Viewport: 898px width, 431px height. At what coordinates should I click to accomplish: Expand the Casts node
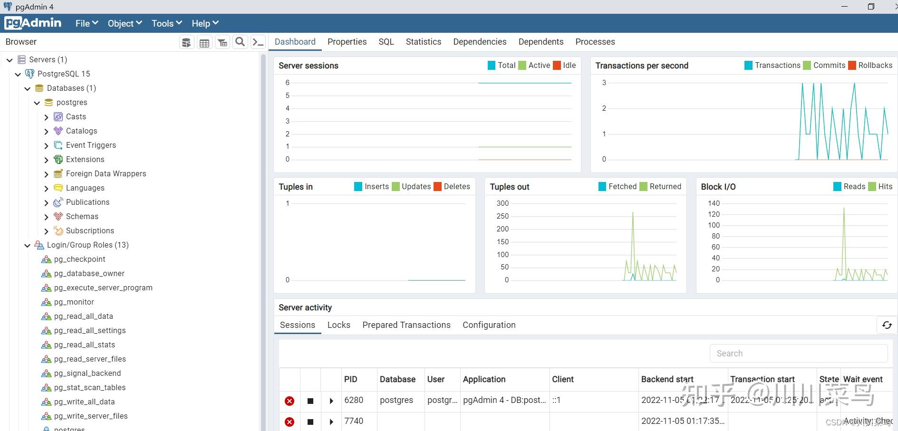46,117
